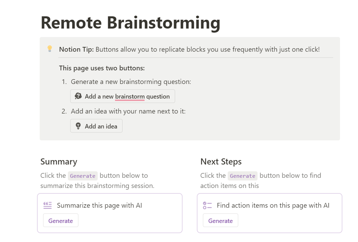The image size is (358, 242).
Task: Click the question-mark icon on the brainstorm button
Action: [x=78, y=96]
